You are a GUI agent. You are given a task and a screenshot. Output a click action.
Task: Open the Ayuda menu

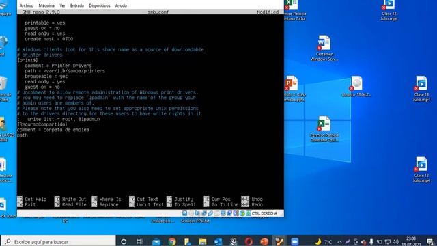(121, 5)
